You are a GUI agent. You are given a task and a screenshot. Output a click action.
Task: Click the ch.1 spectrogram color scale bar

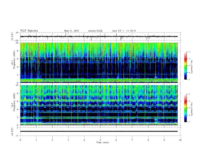[186, 66]
